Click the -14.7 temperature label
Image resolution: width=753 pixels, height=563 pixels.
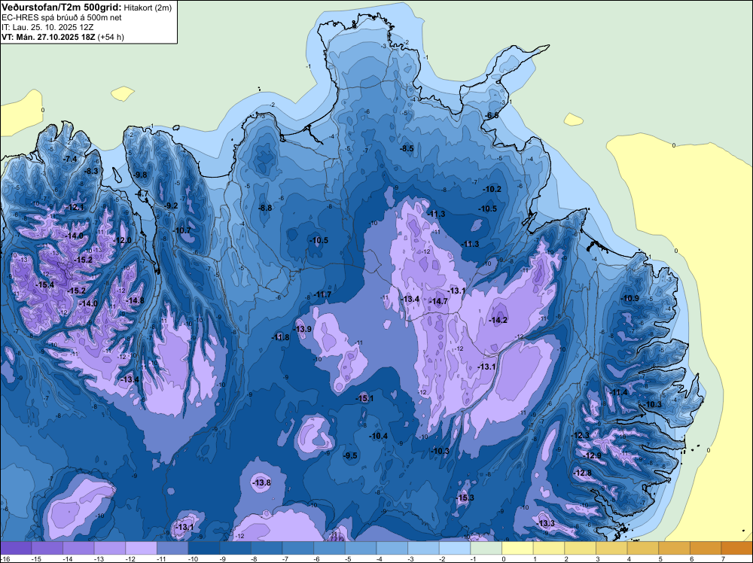point(438,301)
